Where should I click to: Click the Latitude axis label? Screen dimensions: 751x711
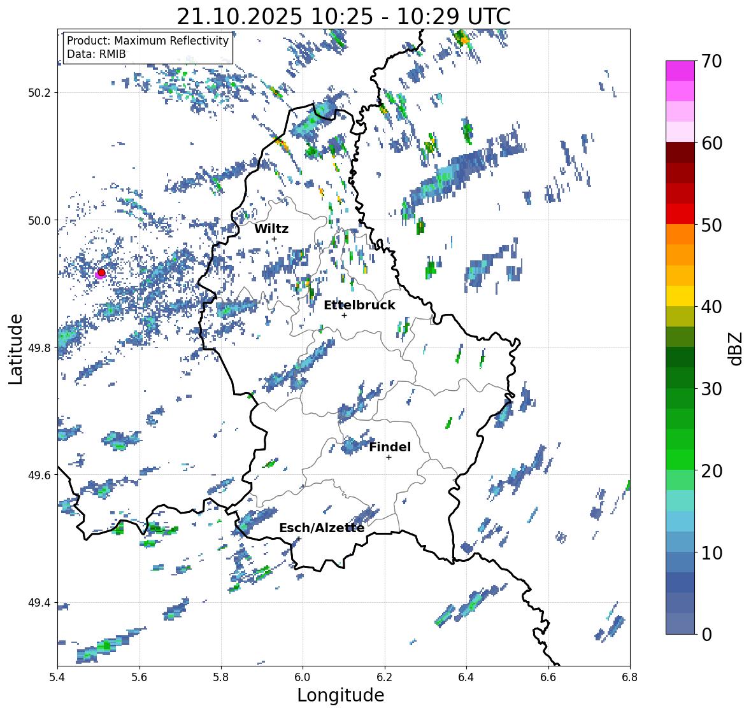15,349
